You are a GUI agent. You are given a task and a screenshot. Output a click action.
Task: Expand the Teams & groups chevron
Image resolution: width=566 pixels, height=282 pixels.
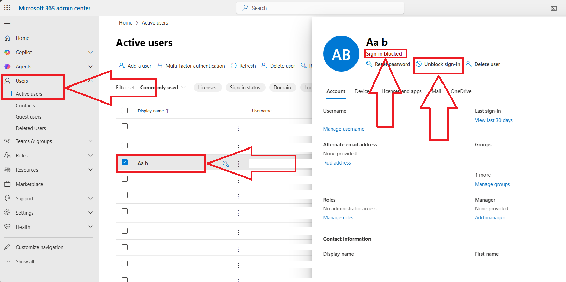(90, 141)
